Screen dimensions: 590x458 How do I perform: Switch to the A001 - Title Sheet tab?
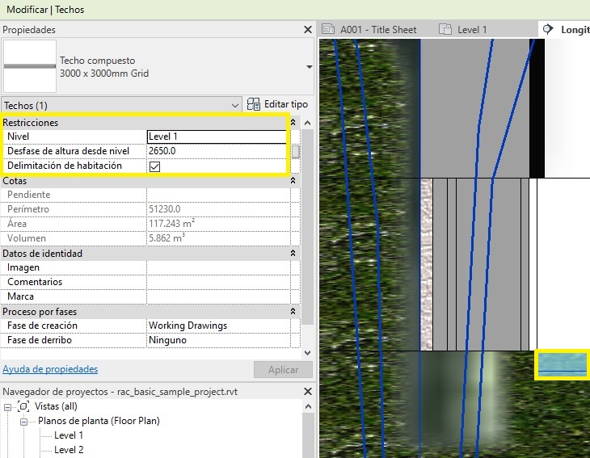pos(377,30)
